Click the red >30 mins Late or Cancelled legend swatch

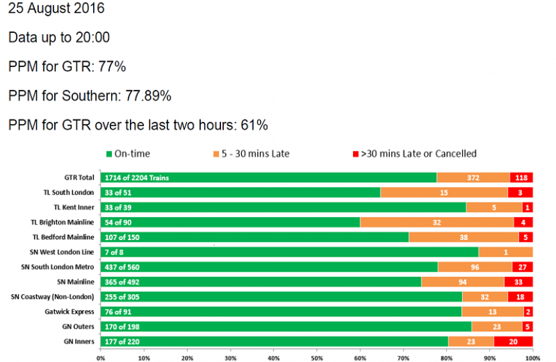[355, 154]
